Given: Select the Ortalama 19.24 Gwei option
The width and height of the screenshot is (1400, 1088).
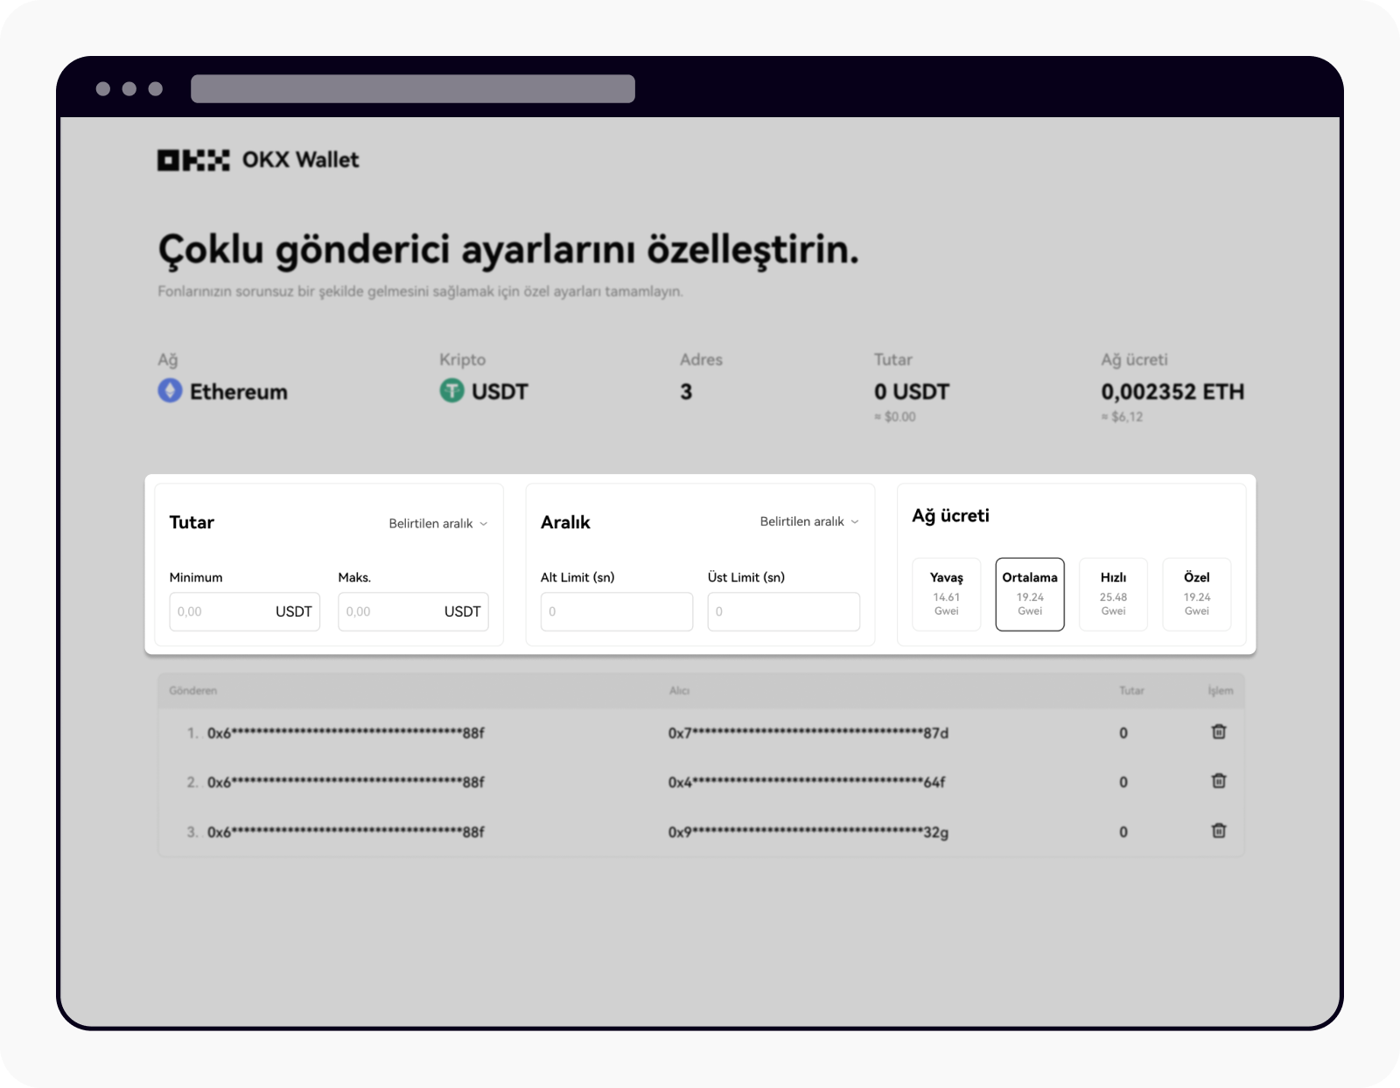Looking at the screenshot, I should 1030,594.
